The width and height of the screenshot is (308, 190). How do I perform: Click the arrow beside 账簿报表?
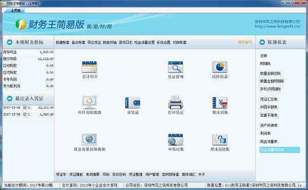(262, 42)
